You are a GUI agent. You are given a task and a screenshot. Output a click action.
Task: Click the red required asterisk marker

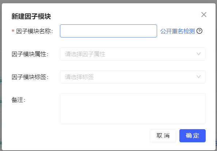pyautogui.click(x=13, y=31)
